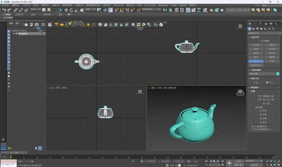
Task: Choose the Select and Rotate tool
Action: point(71,10)
